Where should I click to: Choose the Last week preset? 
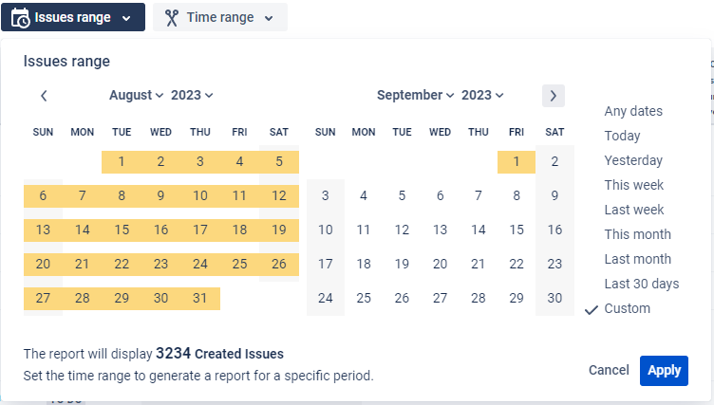tap(634, 210)
